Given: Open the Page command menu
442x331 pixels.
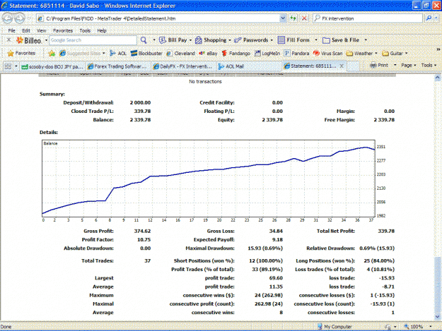Looking at the screenshot, I should [x=409, y=65].
